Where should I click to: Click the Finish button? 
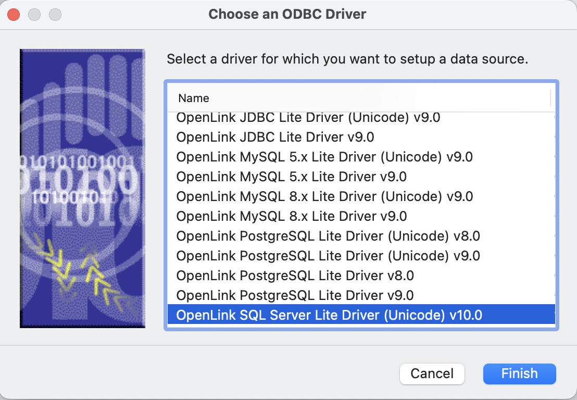[x=519, y=373]
